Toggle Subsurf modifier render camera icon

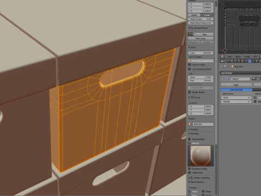pyautogui.click(x=253, y=79)
